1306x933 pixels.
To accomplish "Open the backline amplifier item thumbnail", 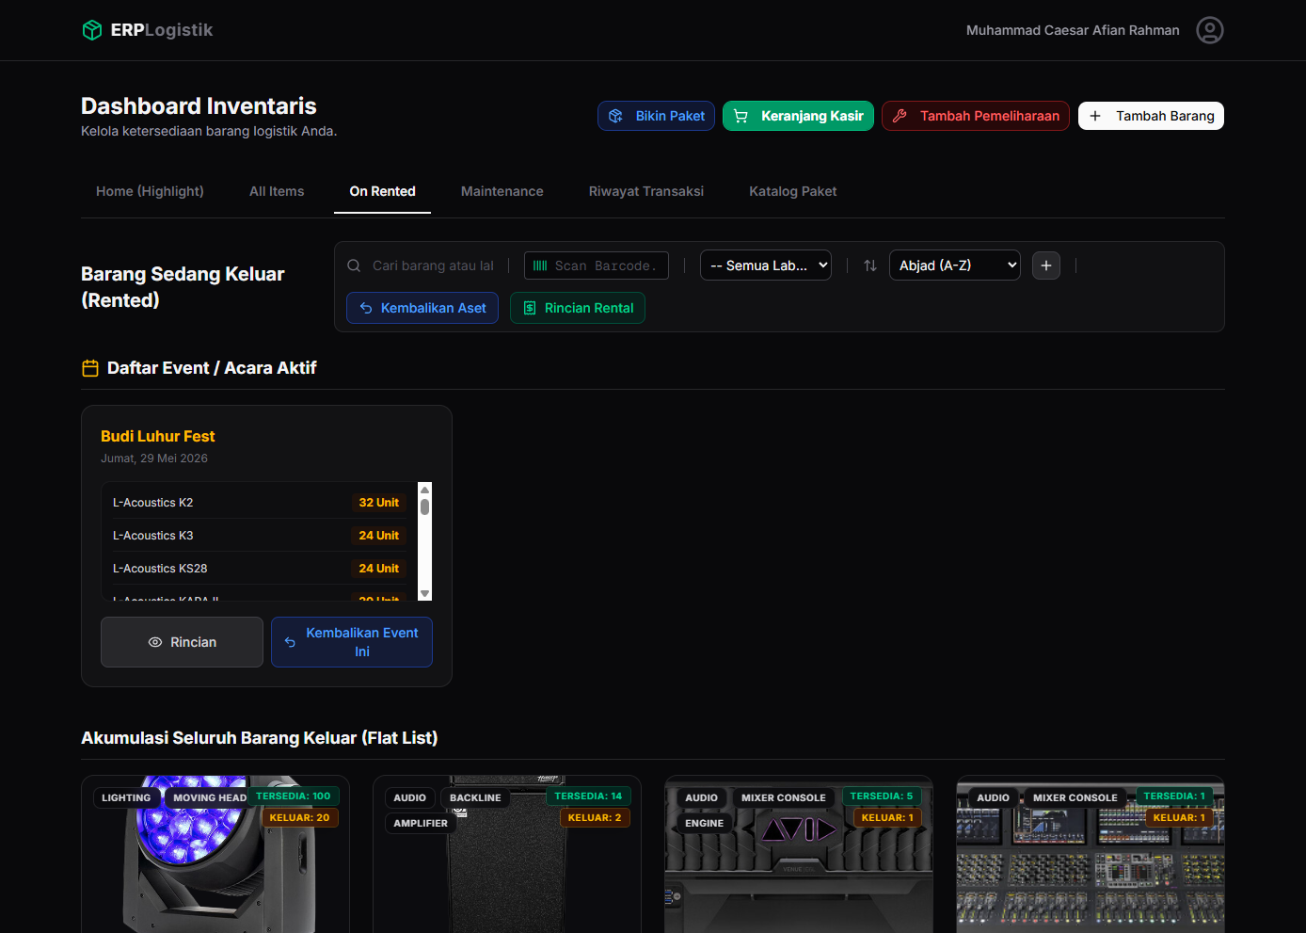I will (507, 854).
